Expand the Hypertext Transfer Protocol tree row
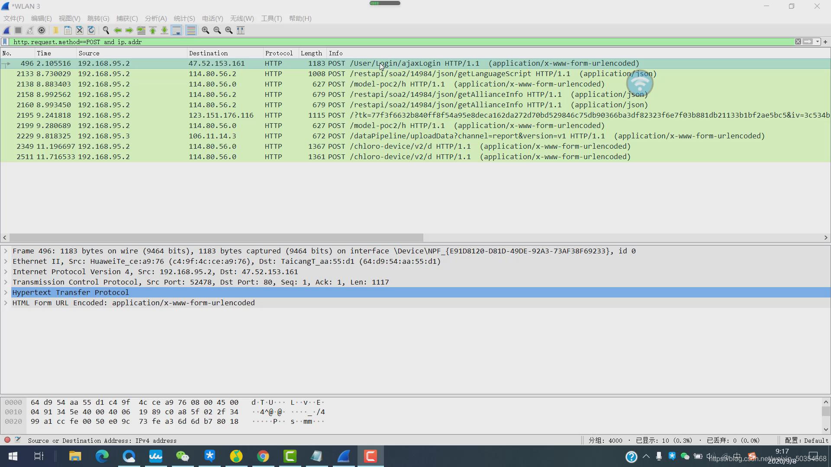The image size is (831, 467). pos(6,293)
